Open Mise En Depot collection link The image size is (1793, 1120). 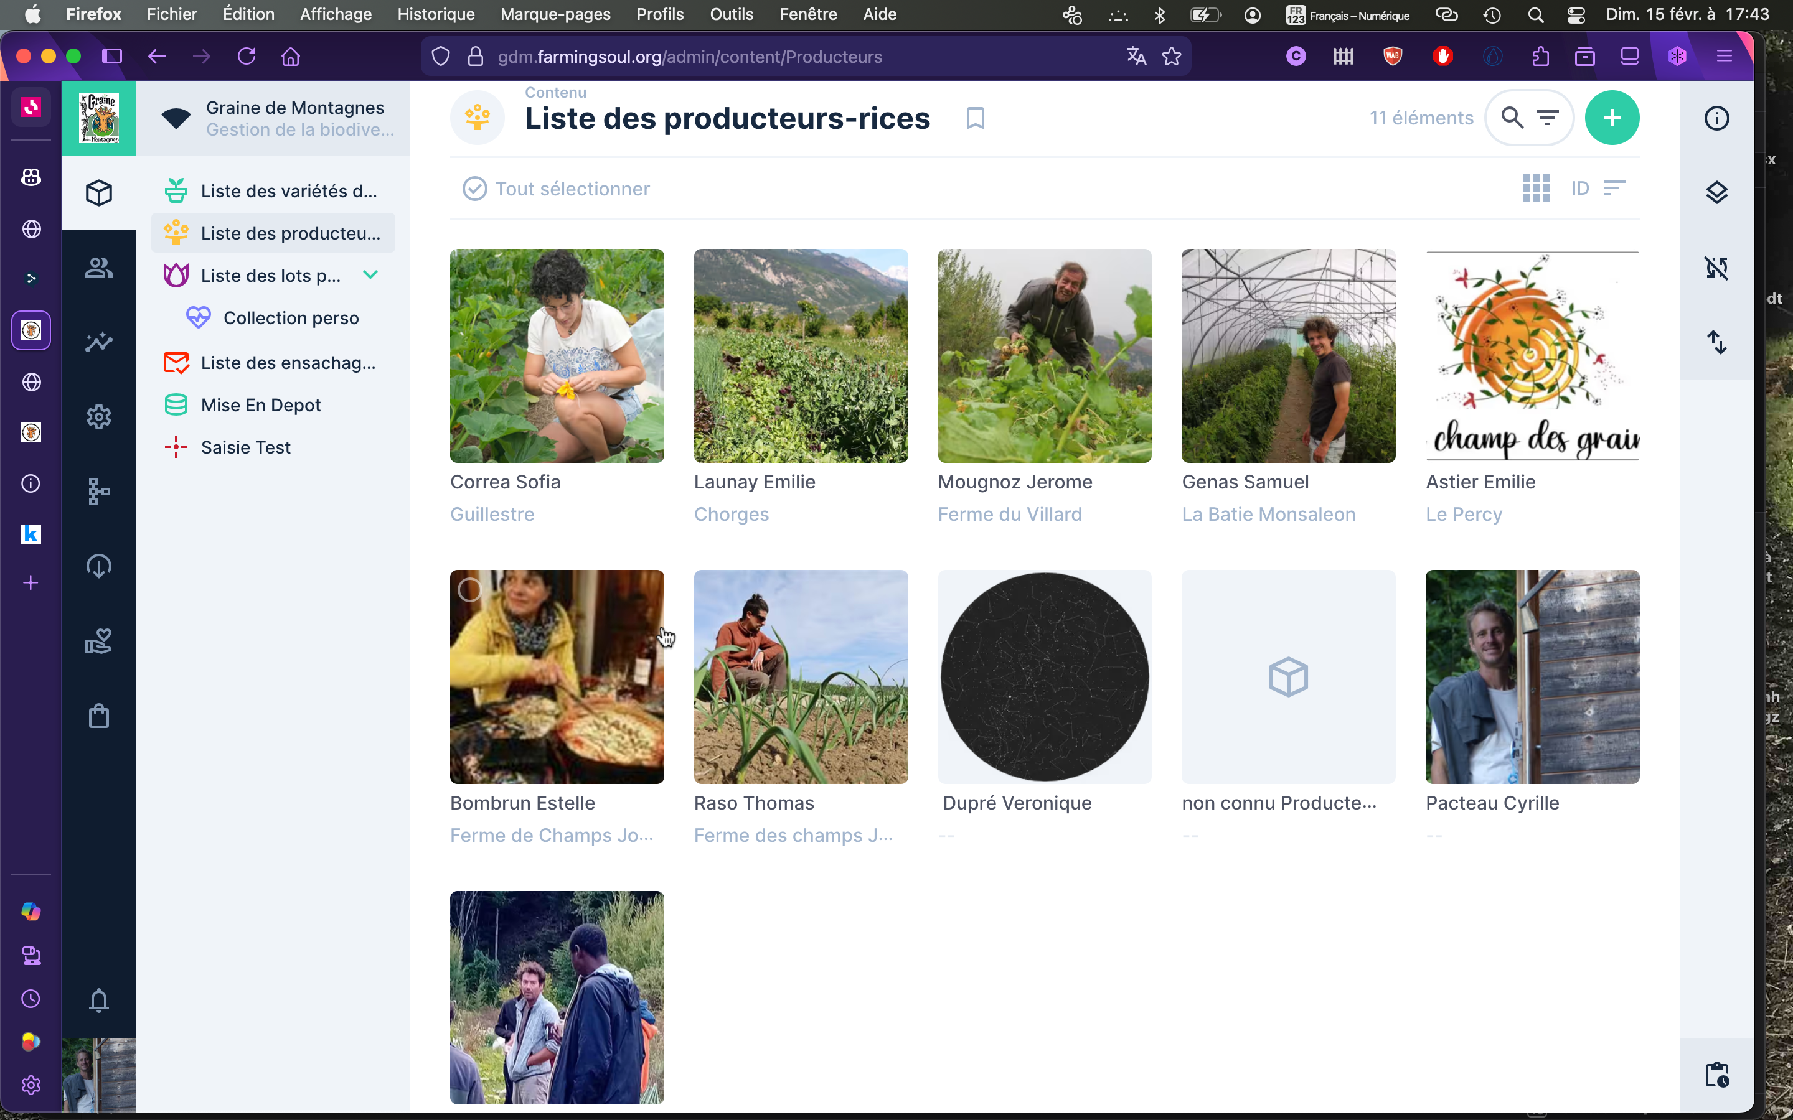[261, 405]
